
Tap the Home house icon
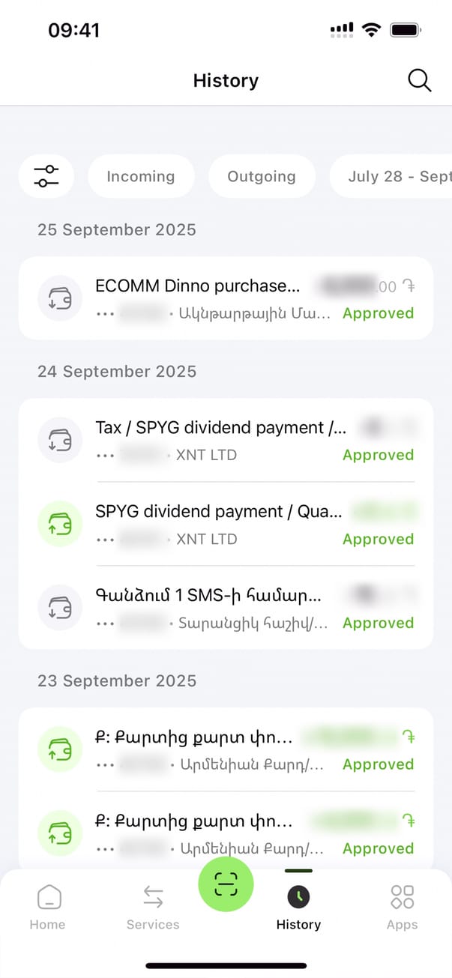(48, 897)
